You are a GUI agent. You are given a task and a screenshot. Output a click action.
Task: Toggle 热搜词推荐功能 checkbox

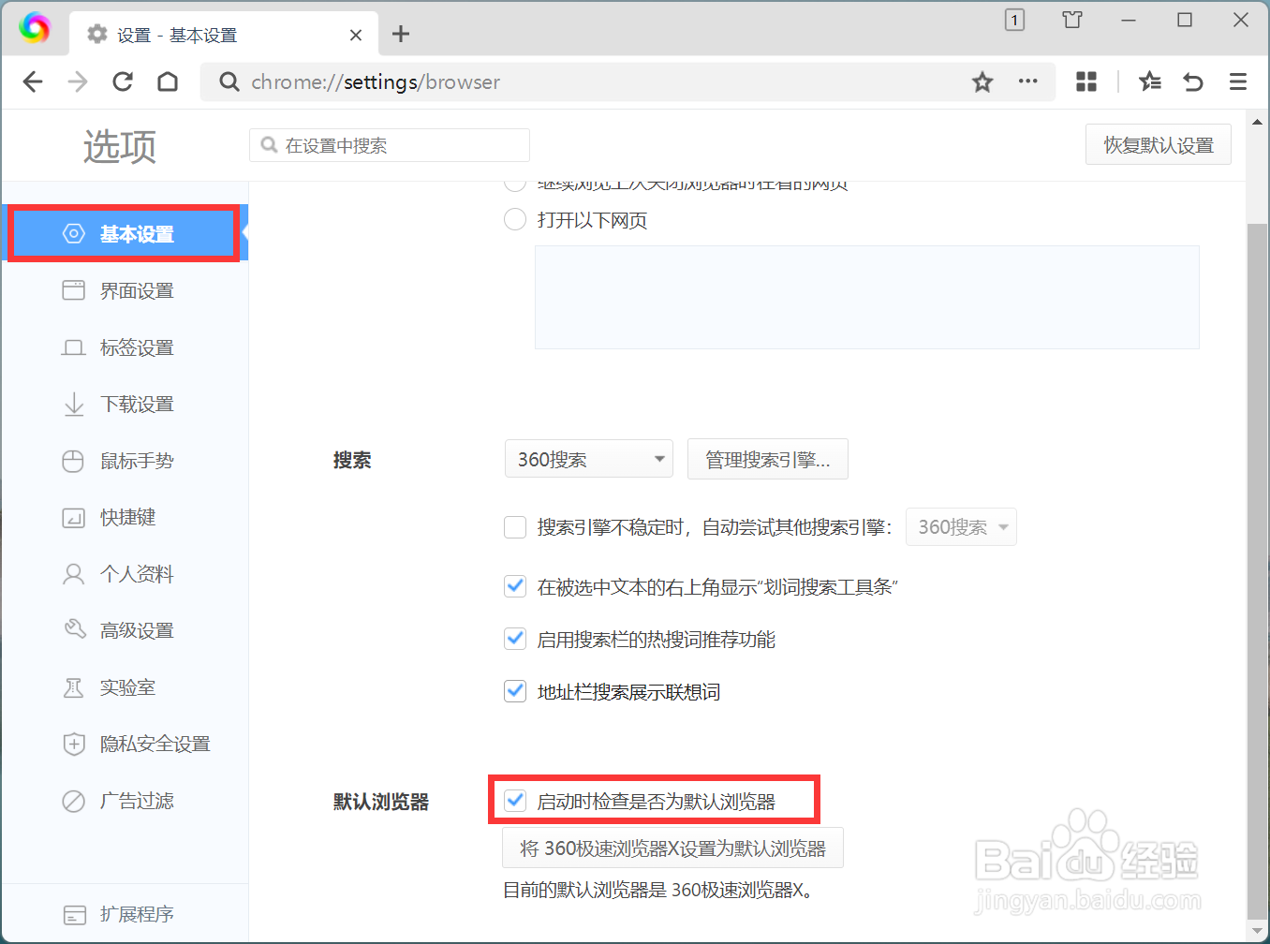coord(515,640)
